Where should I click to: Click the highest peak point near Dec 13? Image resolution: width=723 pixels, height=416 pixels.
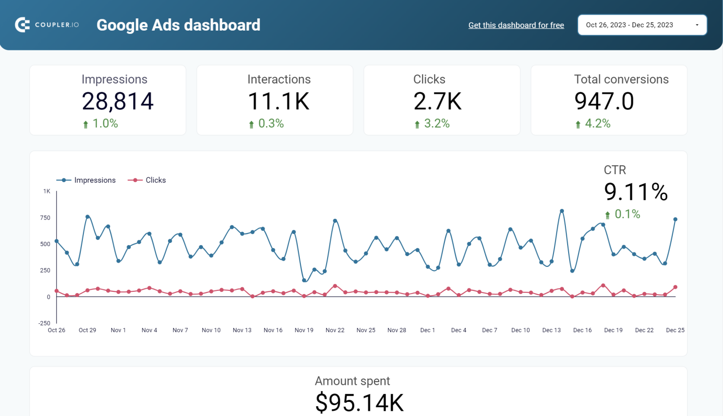tap(562, 211)
